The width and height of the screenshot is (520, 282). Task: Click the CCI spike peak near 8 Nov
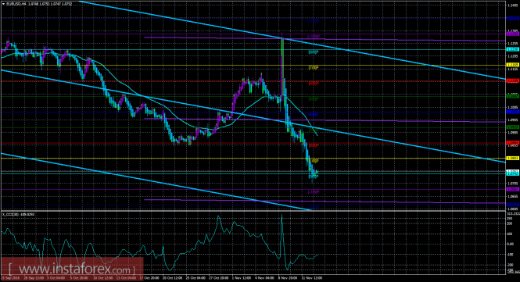[x=282, y=216]
